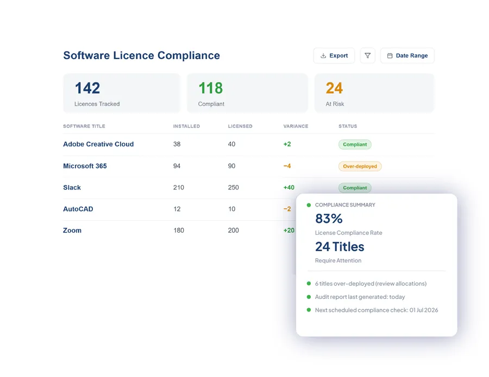Open the AutoCAD entry
This screenshot has width=489, height=377.
pyautogui.click(x=78, y=209)
